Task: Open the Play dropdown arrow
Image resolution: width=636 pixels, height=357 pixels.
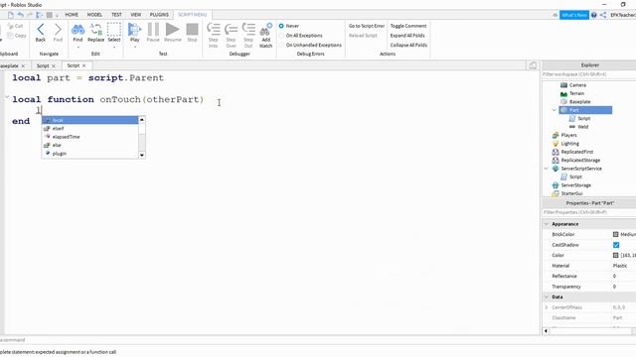Action: (x=134, y=47)
